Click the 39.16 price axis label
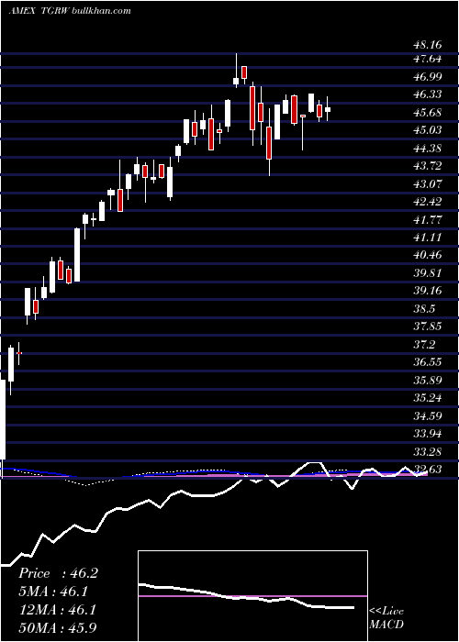Screen dimensions: 459x642 tap(427, 291)
